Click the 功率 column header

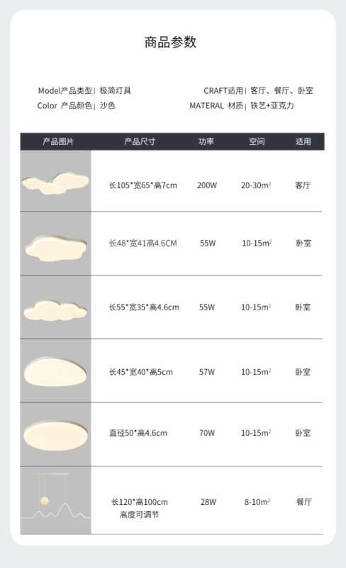(x=206, y=141)
